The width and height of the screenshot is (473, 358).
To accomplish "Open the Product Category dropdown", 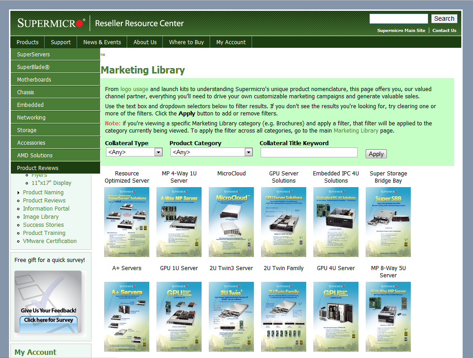I will (x=211, y=152).
